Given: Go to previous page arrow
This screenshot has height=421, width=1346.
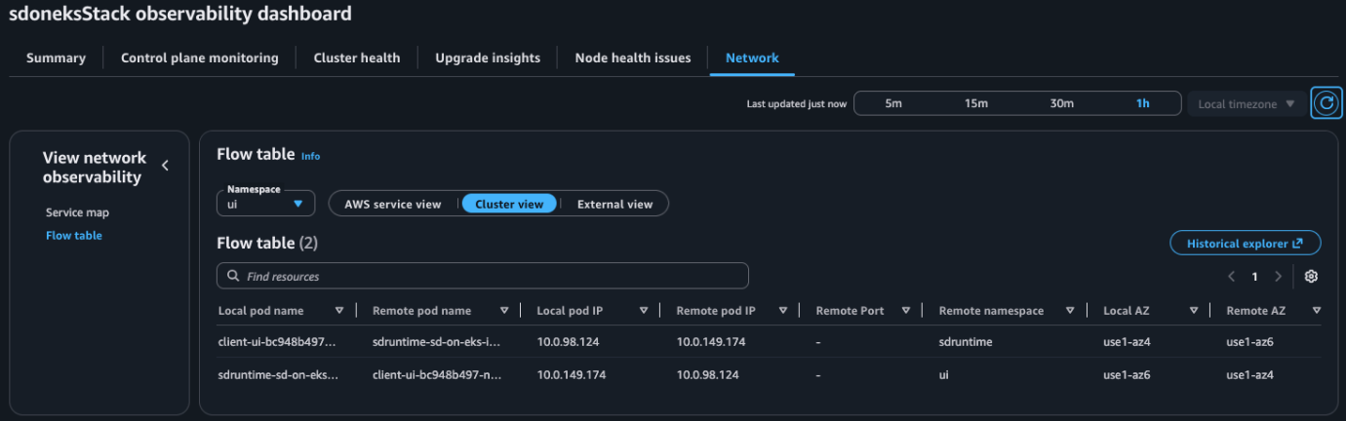Looking at the screenshot, I should coord(1232,277).
